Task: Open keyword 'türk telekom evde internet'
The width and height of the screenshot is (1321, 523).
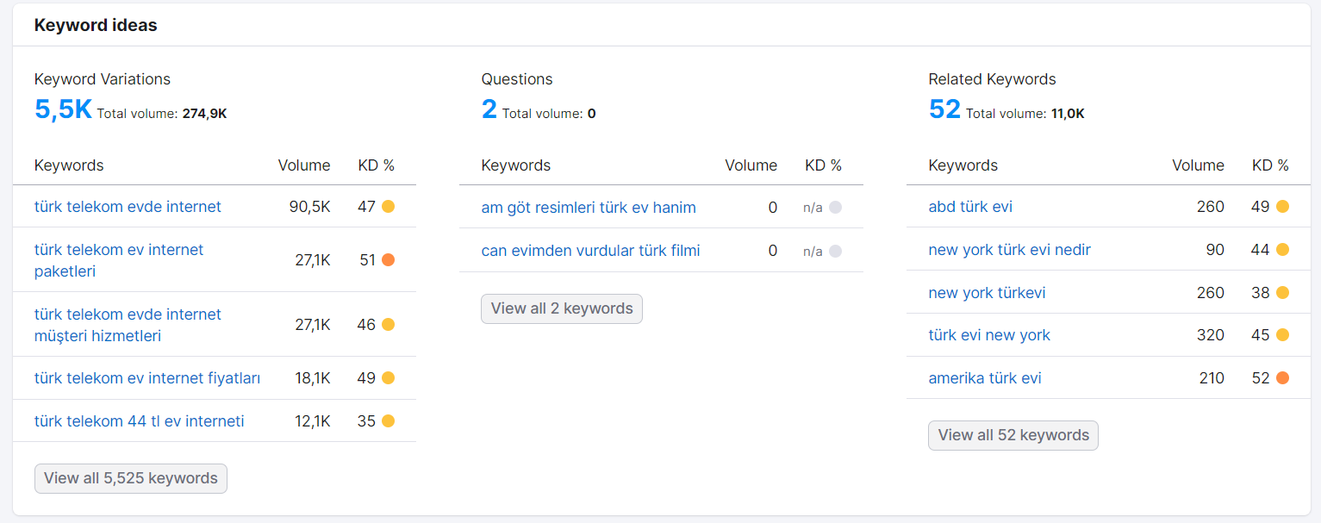Action: 128,207
